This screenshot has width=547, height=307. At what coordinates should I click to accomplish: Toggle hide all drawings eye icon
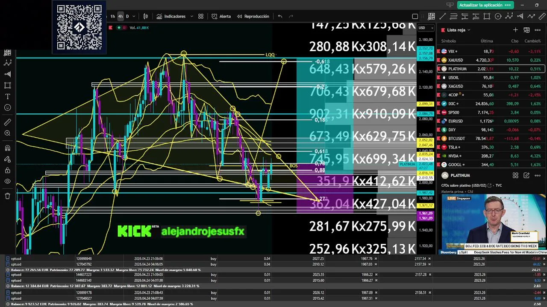point(7,182)
